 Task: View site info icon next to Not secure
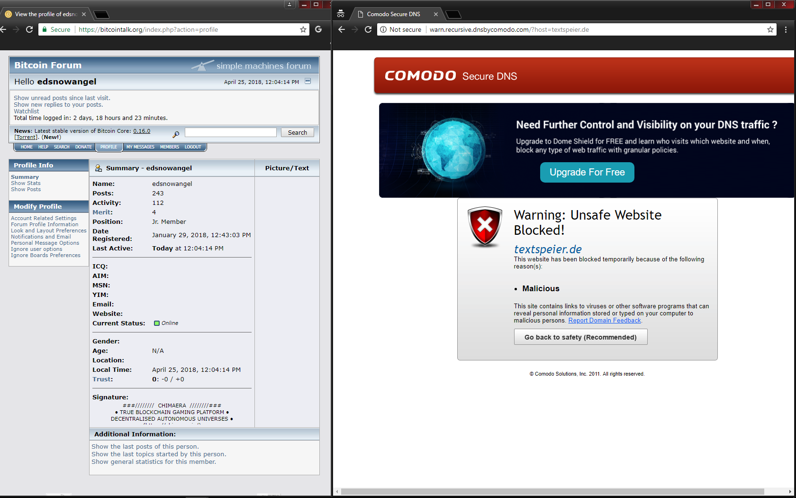click(384, 29)
